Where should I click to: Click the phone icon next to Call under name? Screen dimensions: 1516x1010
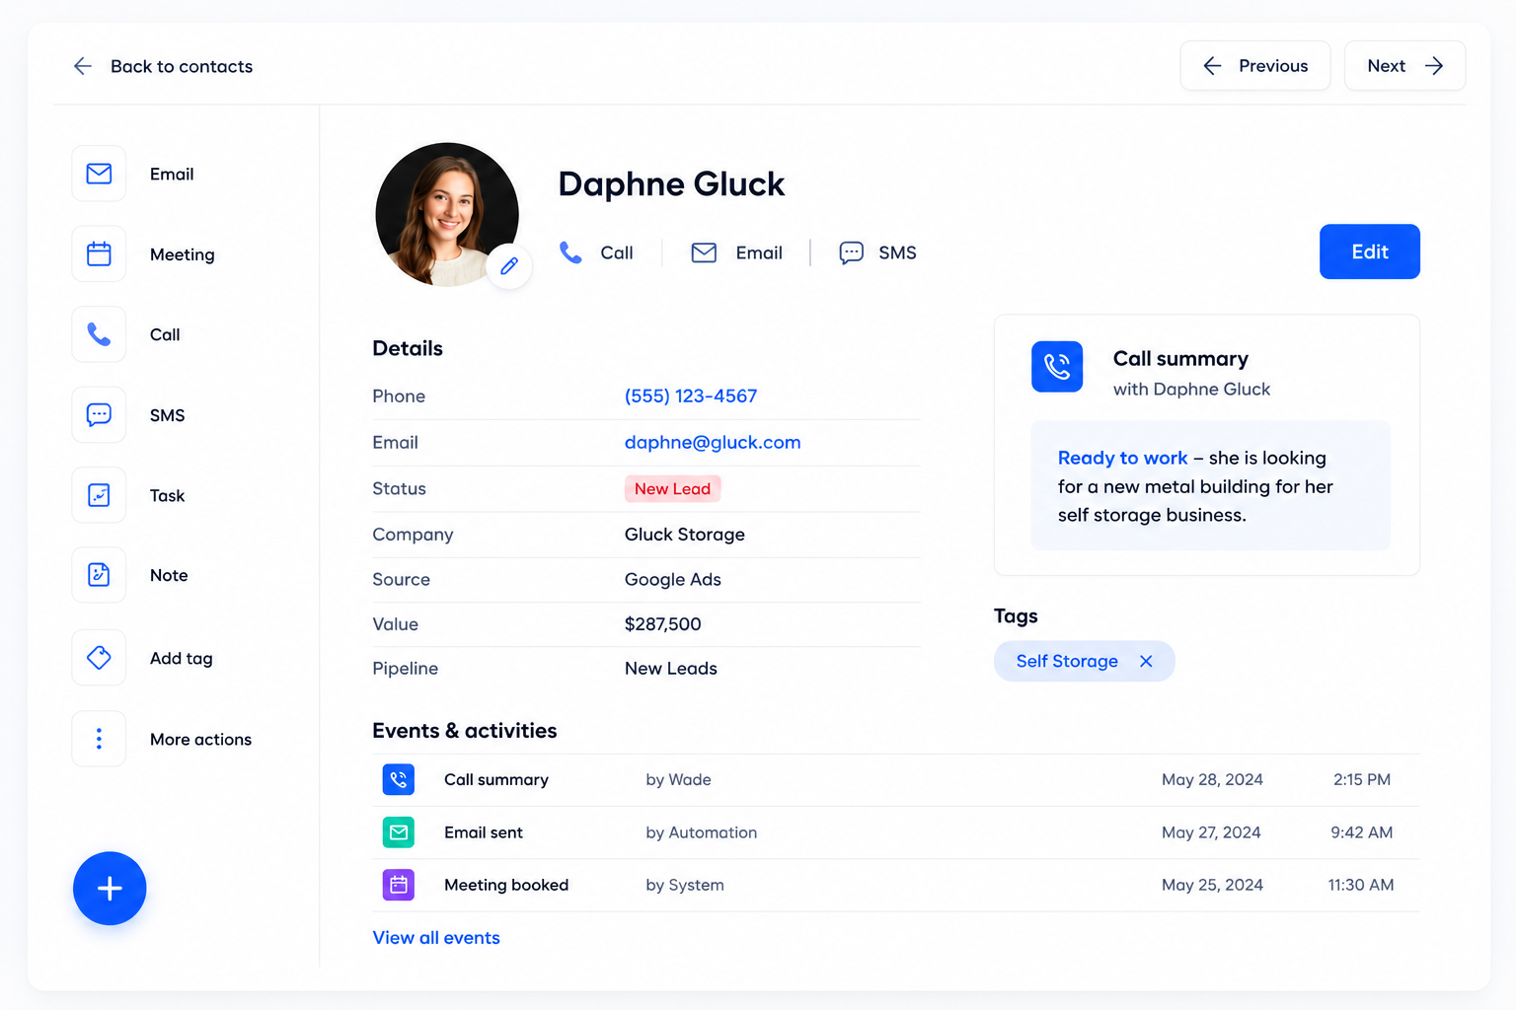(x=570, y=252)
